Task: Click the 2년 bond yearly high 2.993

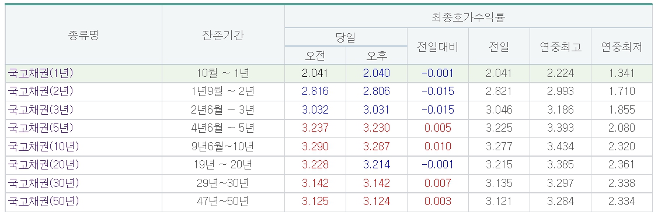Action: pyautogui.click(x=560, y=91)
